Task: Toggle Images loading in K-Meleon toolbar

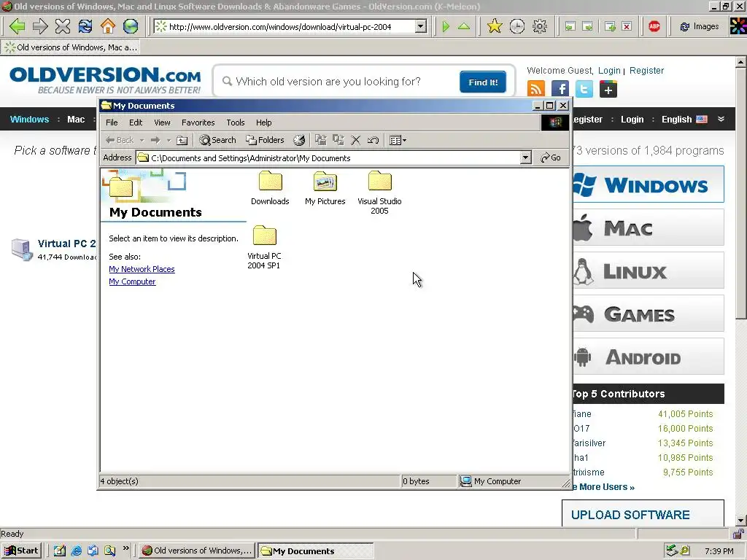Action: pos(699,27)
